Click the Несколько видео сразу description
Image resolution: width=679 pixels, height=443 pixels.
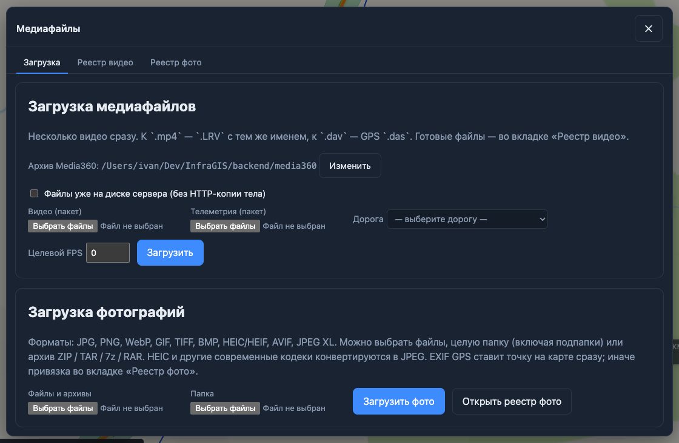tap(328, 137)
